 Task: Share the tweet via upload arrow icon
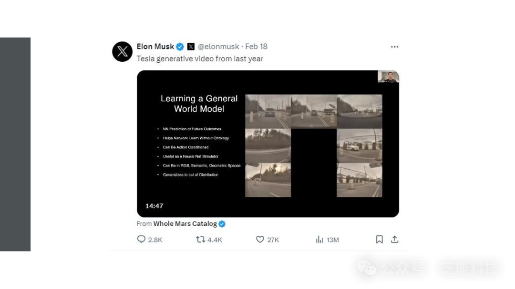(394, 239)
